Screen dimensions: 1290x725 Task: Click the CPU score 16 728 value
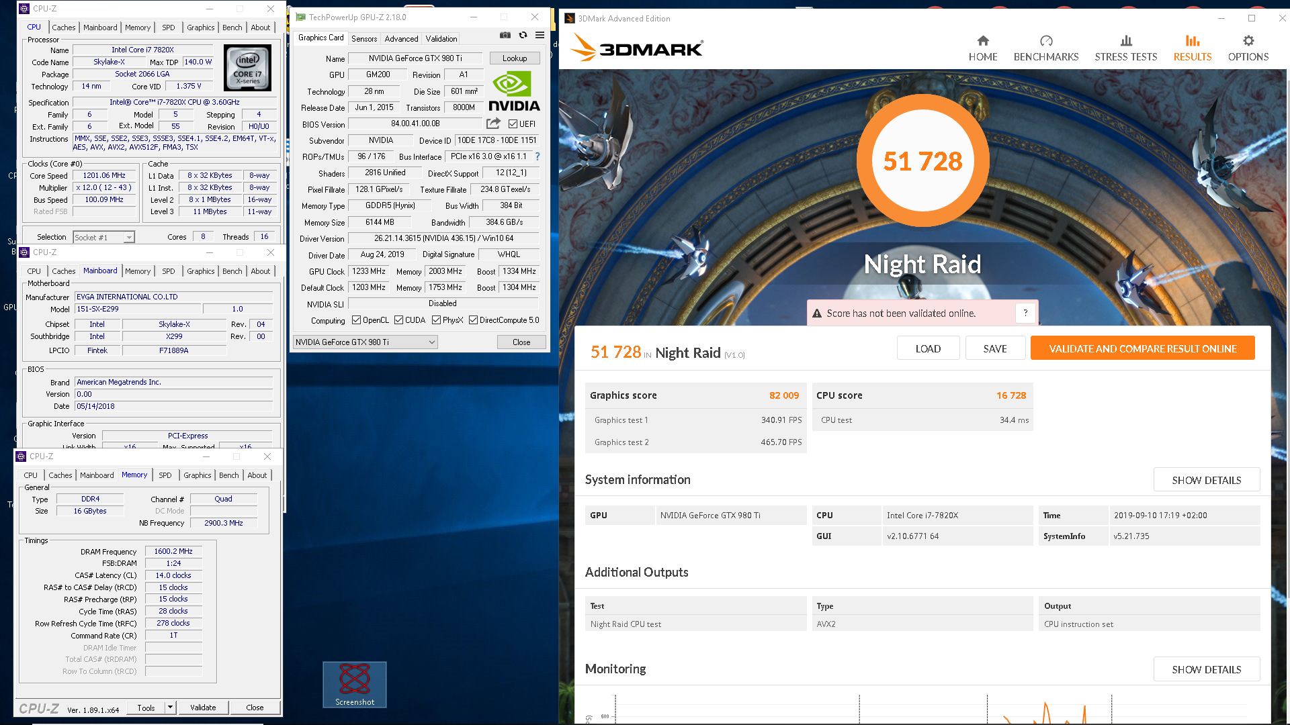pyautogui.click(x=1011, y=395)
